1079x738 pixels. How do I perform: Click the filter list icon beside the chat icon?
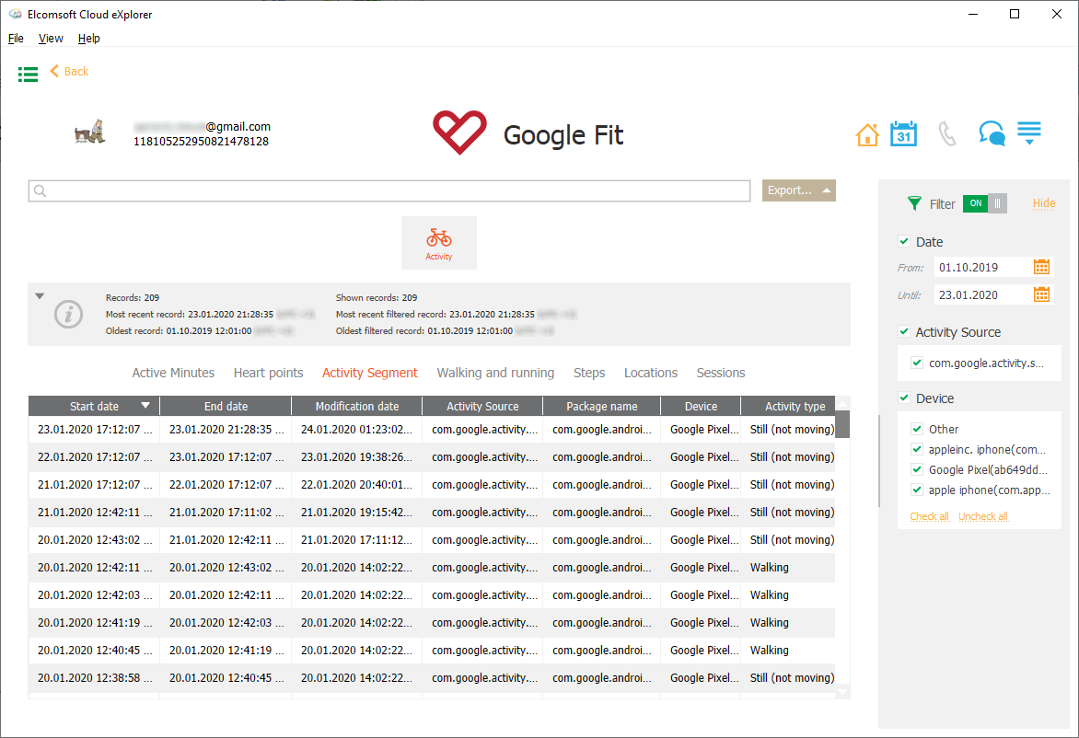click(x=1029, y=133)
